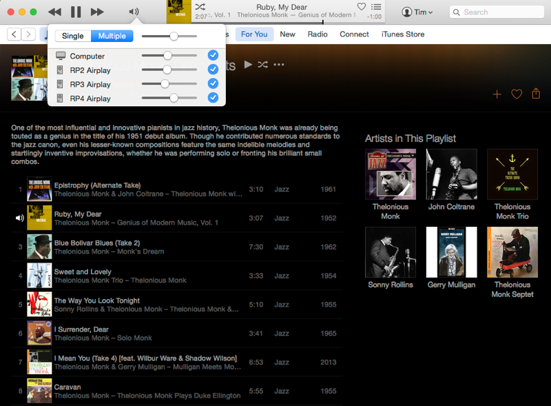Viewport: 551px width, 406px height.
Task: Click the now playing album artwork
Action: [x=179, y=12]
